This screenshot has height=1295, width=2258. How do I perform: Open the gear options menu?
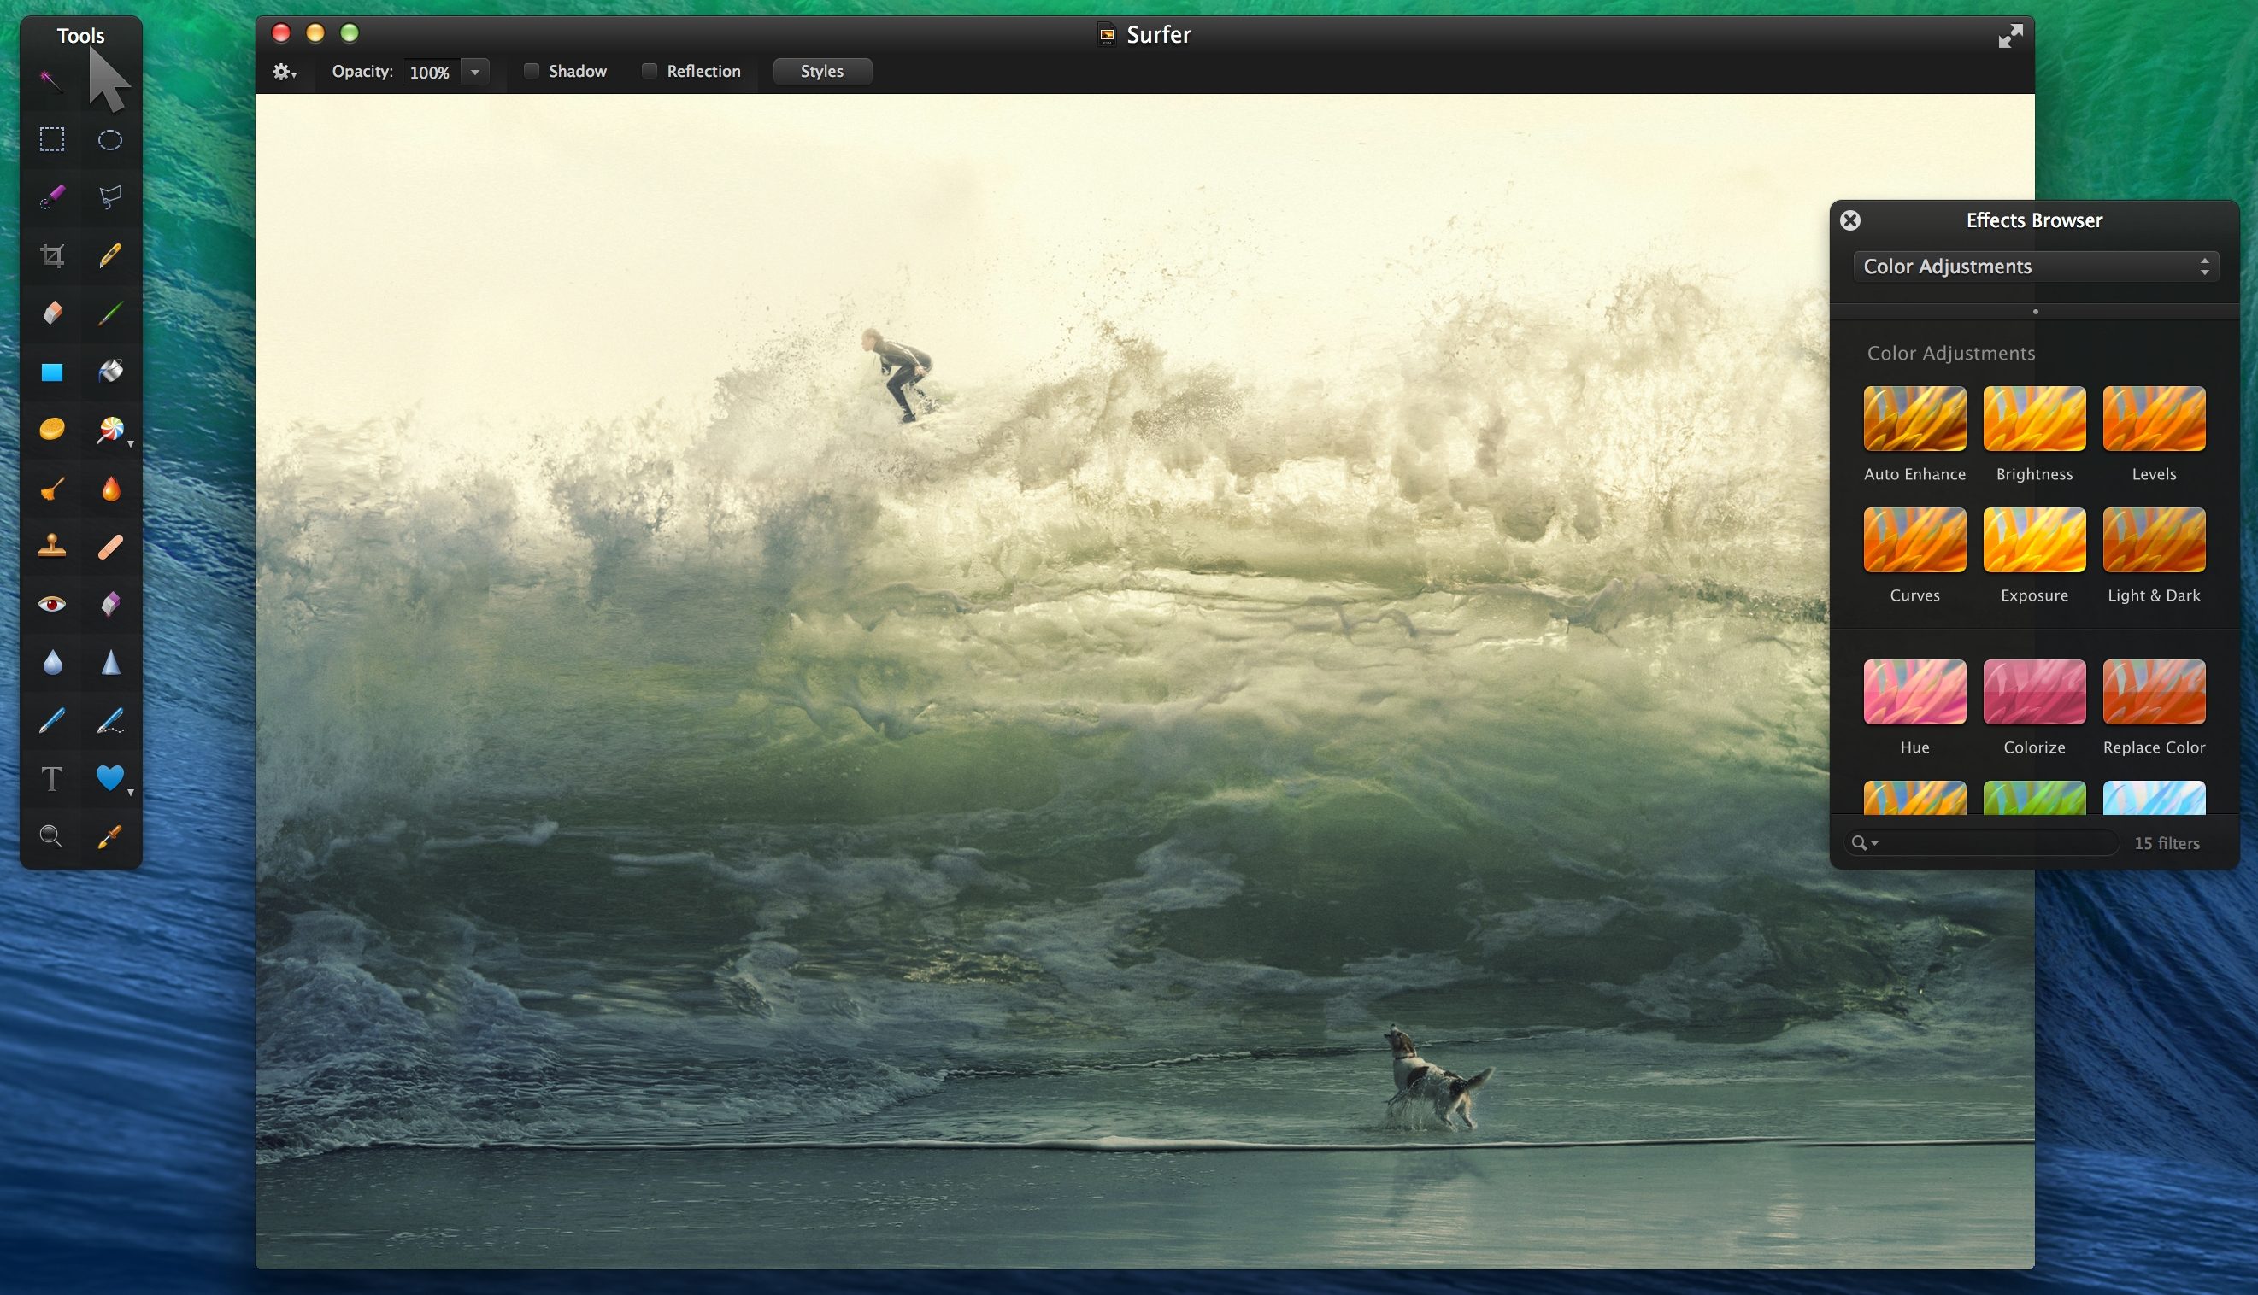pyautogui.click(x=284, y=72)
